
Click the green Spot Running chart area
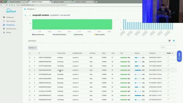72,24
